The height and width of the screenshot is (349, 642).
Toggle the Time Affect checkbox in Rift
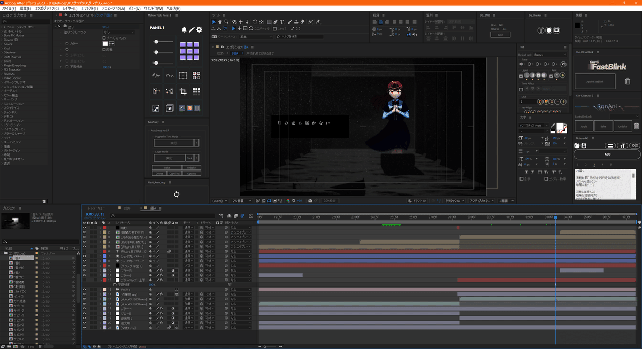(521, 89)
